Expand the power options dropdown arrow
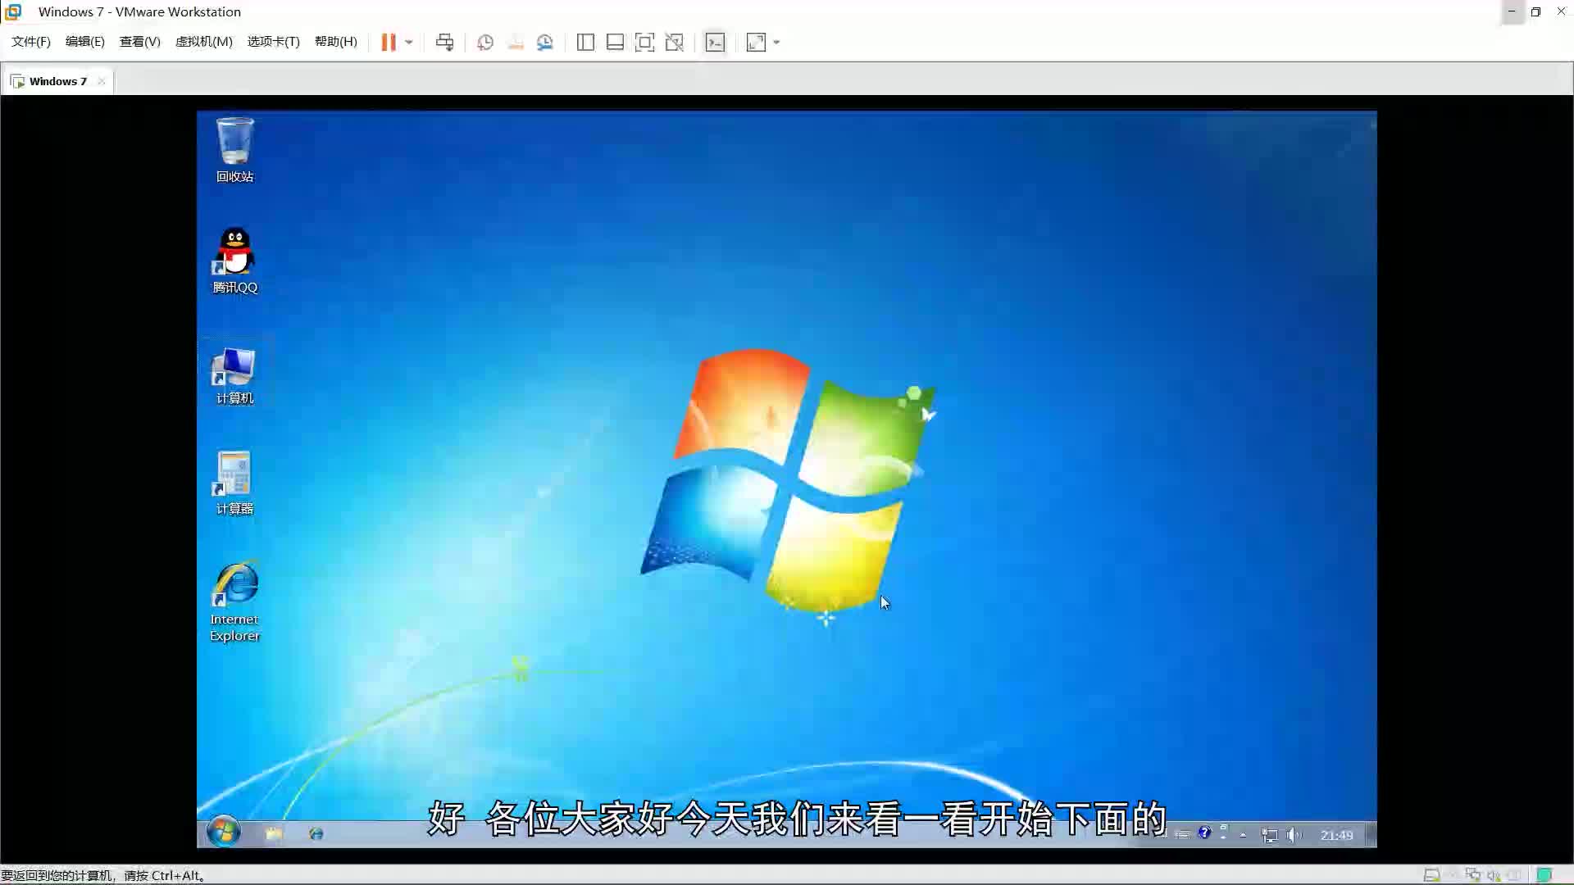Screen dimensions: 1574x885 click(x=408, y=42)
